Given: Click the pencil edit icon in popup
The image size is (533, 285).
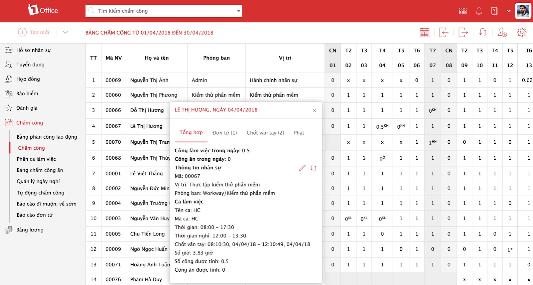Looking at the screenshot, I should [x=302, y=168].
